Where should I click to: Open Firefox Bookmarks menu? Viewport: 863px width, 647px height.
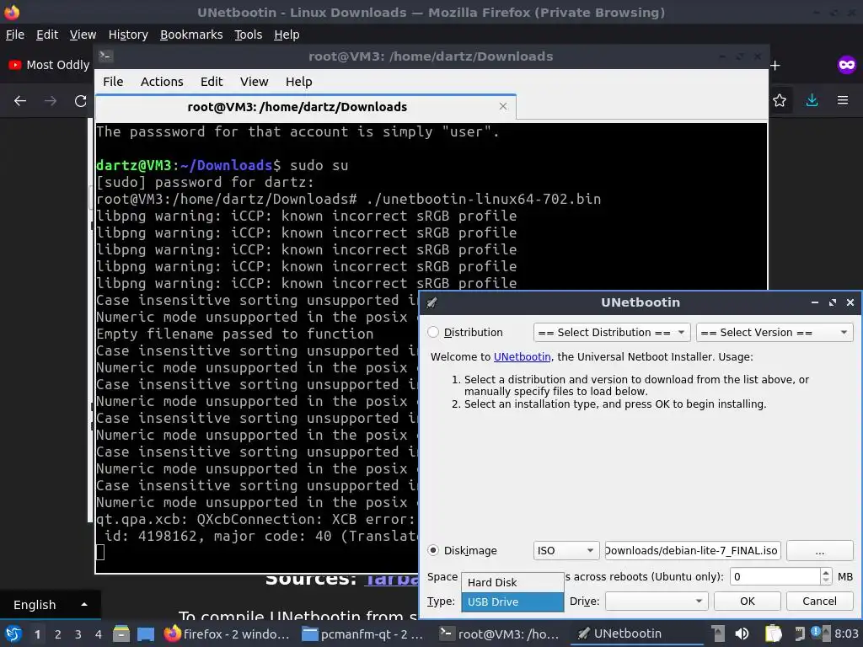click(x=191, y=35)
